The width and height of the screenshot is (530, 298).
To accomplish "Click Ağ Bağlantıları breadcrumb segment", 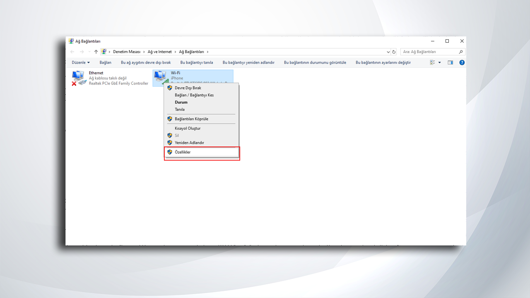I will pos(192,52).
